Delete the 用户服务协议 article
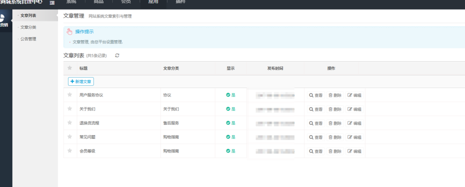This screenshot has height=187, width=465. point(335,95)
